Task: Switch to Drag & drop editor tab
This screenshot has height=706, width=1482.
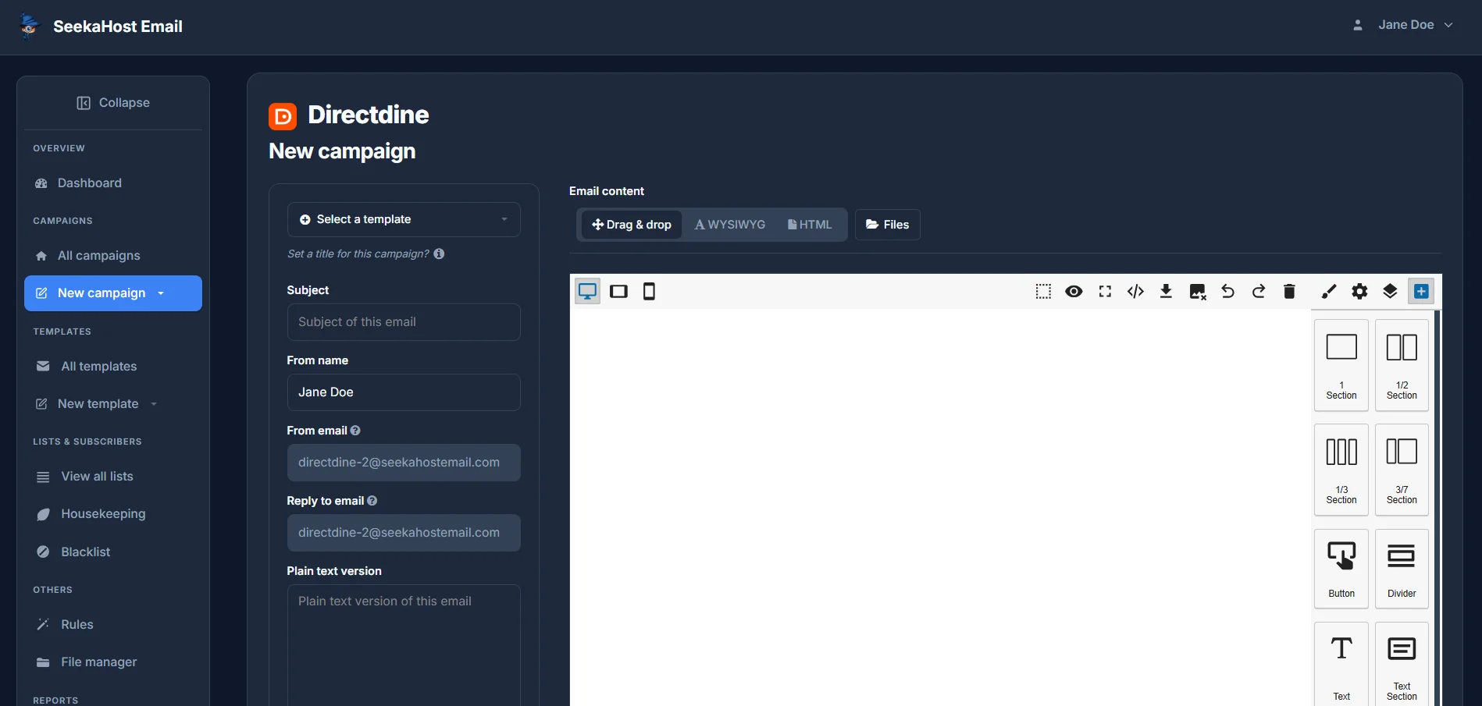Action: [x=632, y=225]
